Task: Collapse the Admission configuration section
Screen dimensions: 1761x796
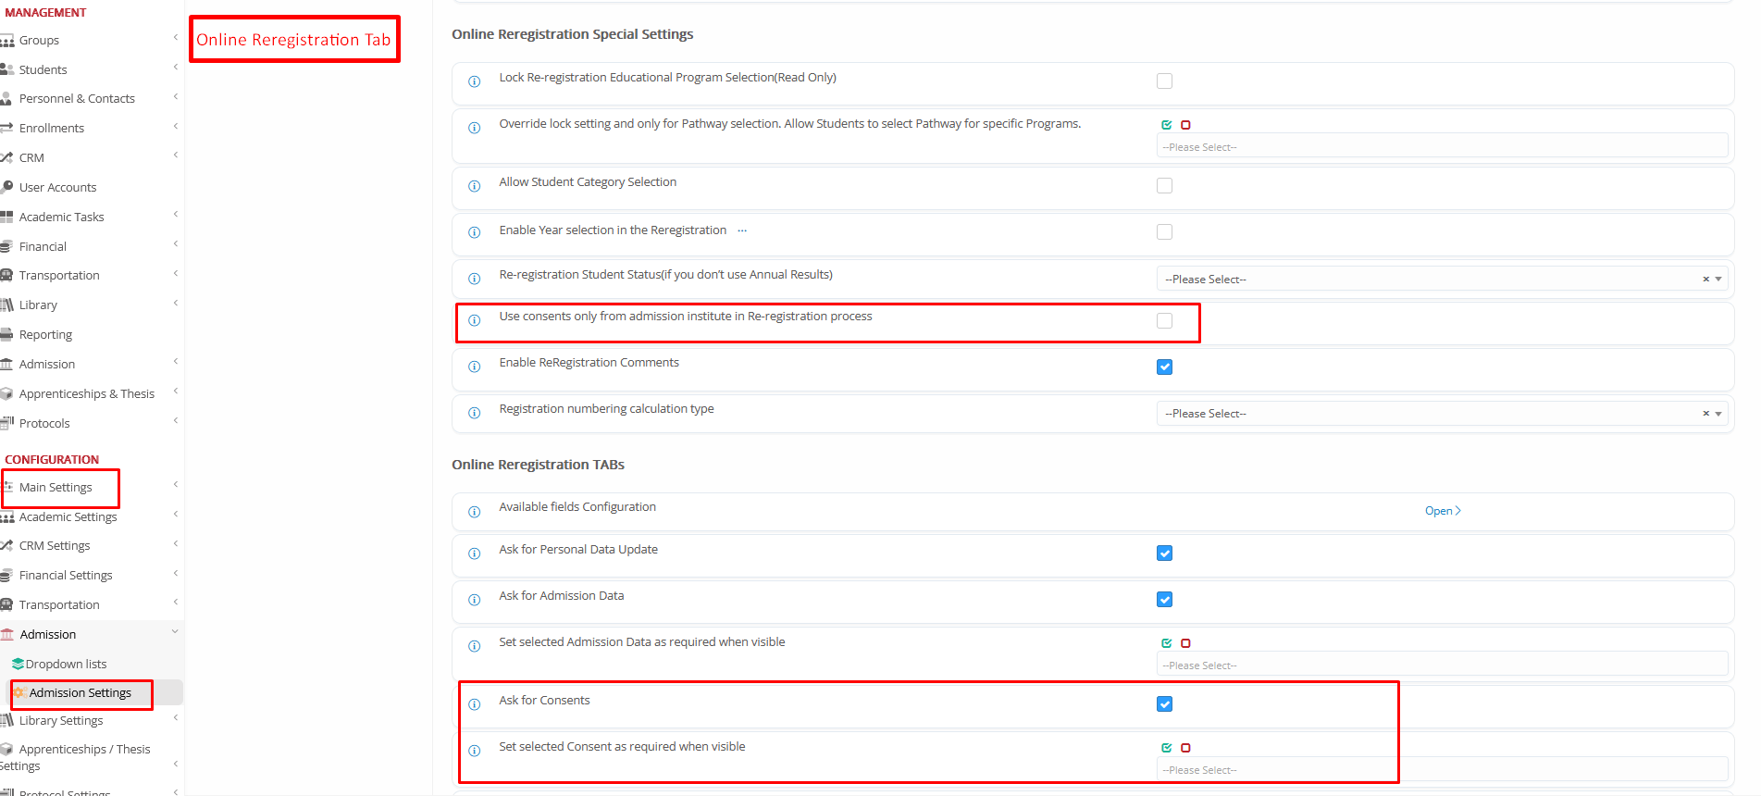Action: point(174,633)
